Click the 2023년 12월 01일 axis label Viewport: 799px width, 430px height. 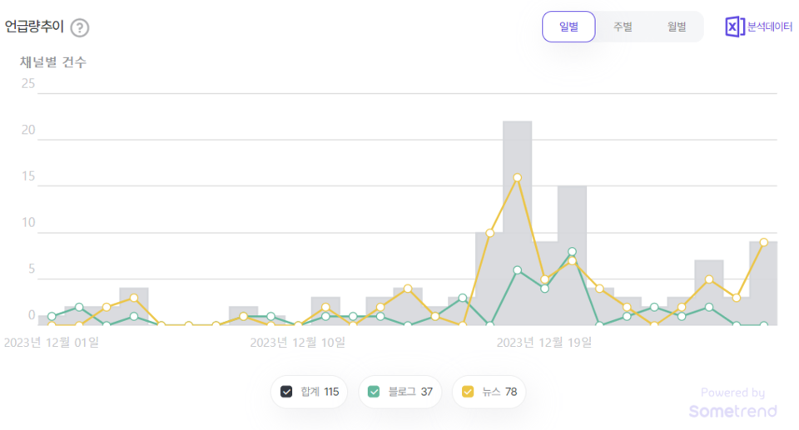pos(51,341)
